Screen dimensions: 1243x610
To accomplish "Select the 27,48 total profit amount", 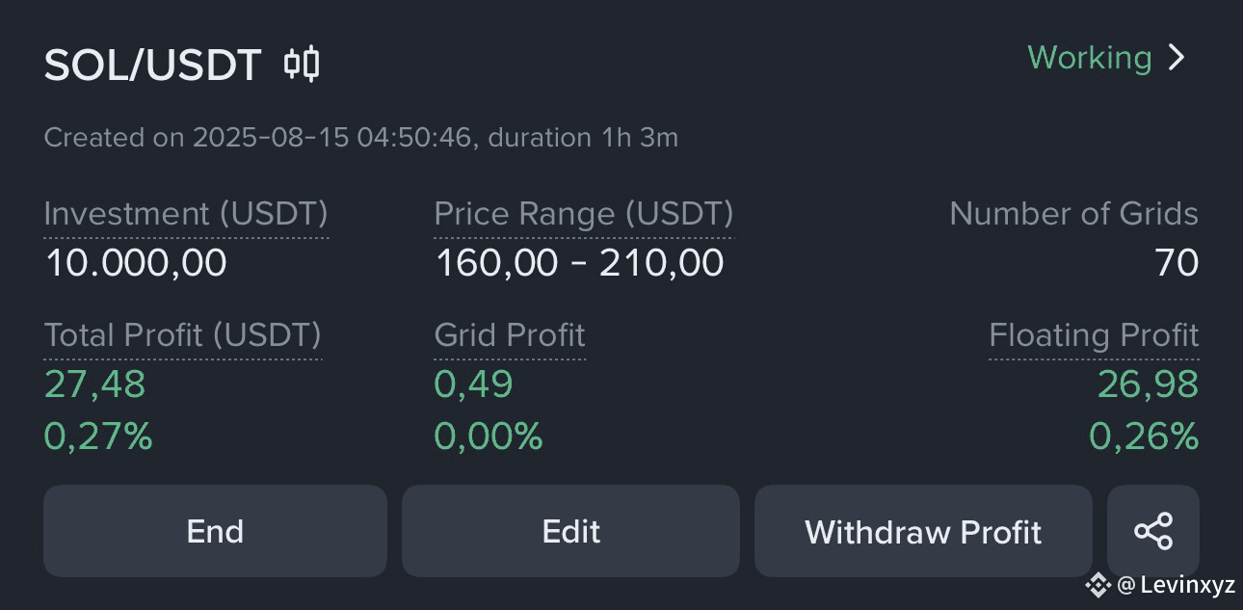I will 94,385.
